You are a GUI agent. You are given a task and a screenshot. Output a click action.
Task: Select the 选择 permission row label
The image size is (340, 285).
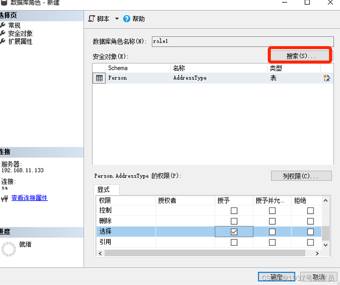coord(105,231)
